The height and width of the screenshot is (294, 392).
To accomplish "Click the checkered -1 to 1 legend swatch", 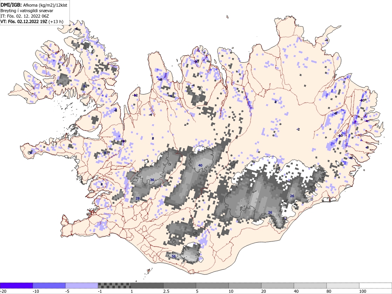I will 114,285.
